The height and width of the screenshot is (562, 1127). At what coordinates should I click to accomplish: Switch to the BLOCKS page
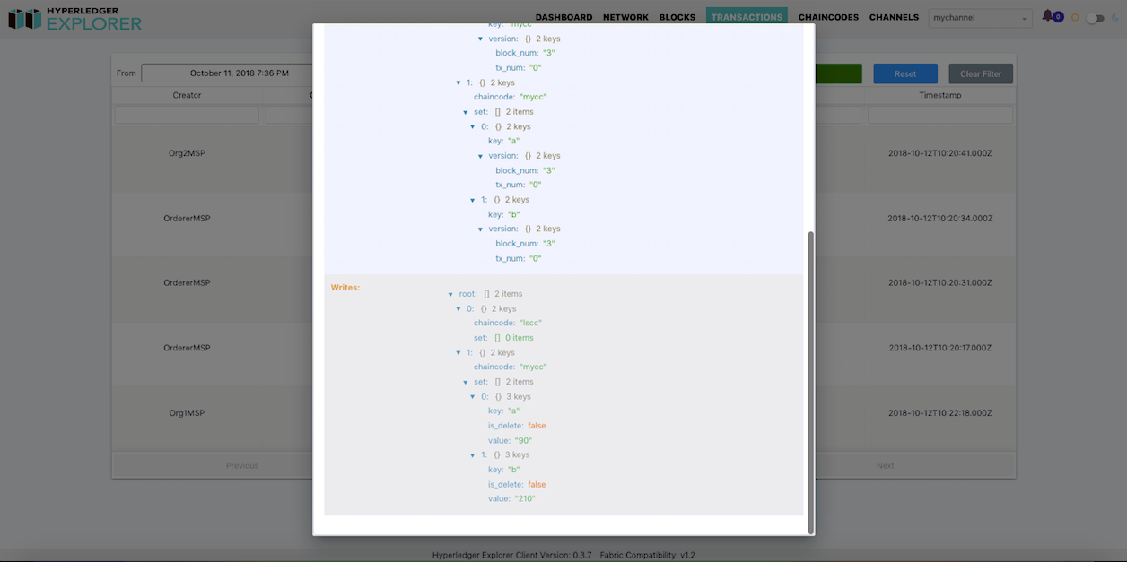(x=677, y=16)
